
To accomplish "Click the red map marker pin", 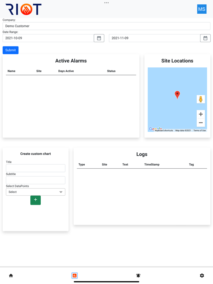I will pyautogui.click(x=177, y=95).
